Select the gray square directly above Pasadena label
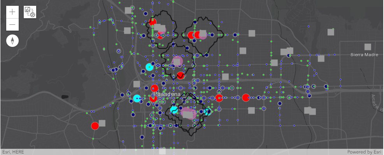The width and height of the screenshot is (384, 155). tap(137, 84)
